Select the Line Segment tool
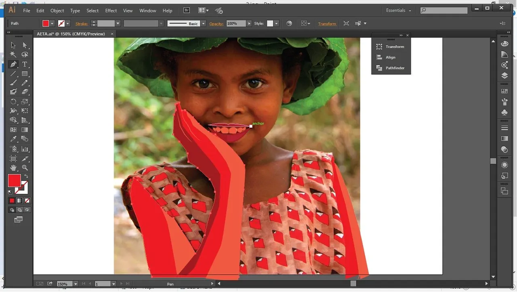The width and height of the screenshot is (517, 292). (13, 74)
